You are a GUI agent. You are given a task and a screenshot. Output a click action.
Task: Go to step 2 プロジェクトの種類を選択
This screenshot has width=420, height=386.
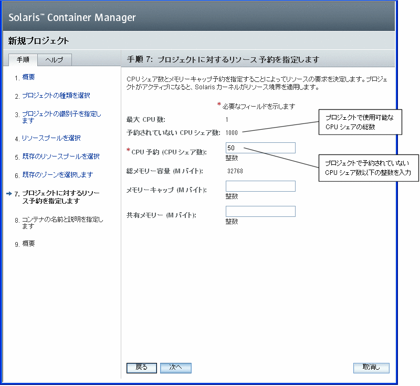click(56, 96)
